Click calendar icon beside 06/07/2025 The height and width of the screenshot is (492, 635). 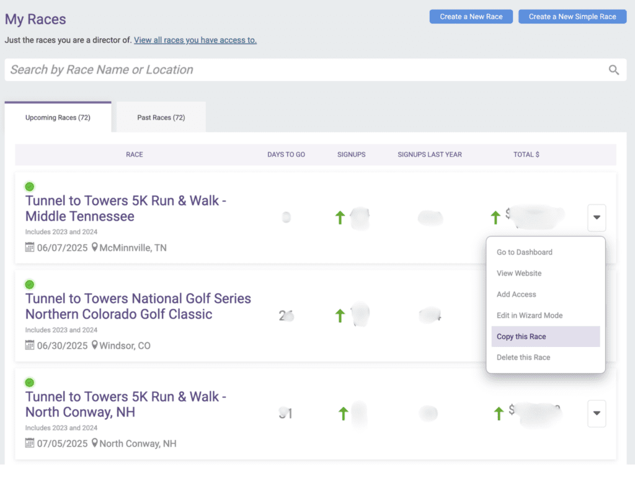click(x=30, y=247)
